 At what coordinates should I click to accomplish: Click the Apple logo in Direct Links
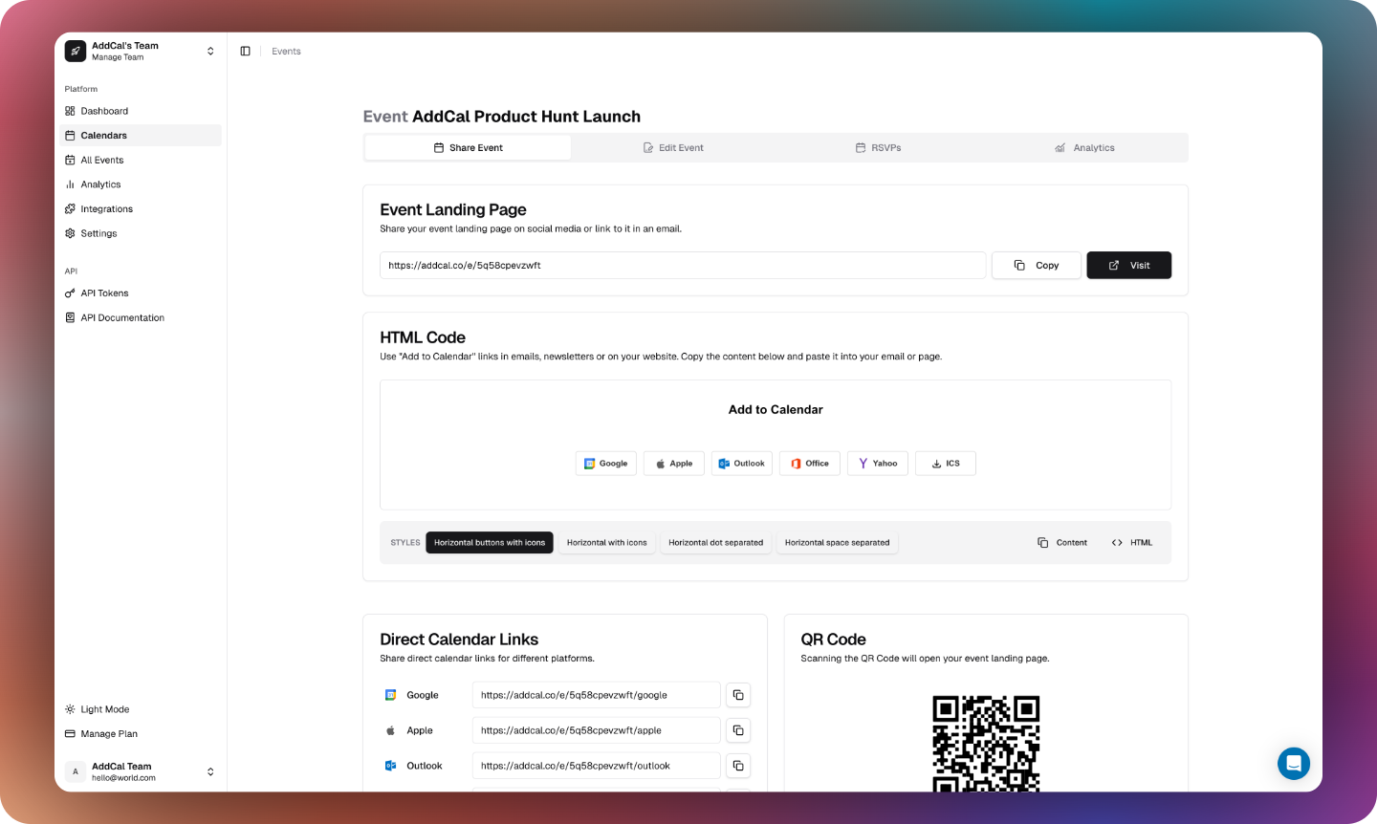click(390, 730)
